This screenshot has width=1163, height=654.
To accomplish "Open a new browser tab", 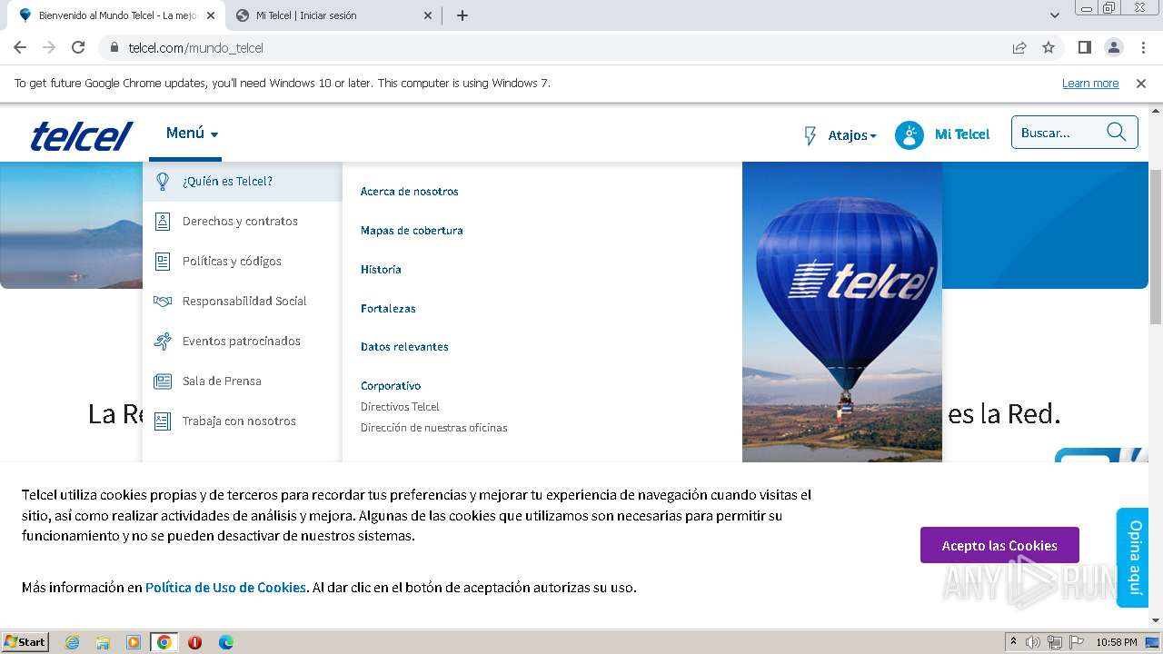I will pyautogui.click(x=462, y=15).
